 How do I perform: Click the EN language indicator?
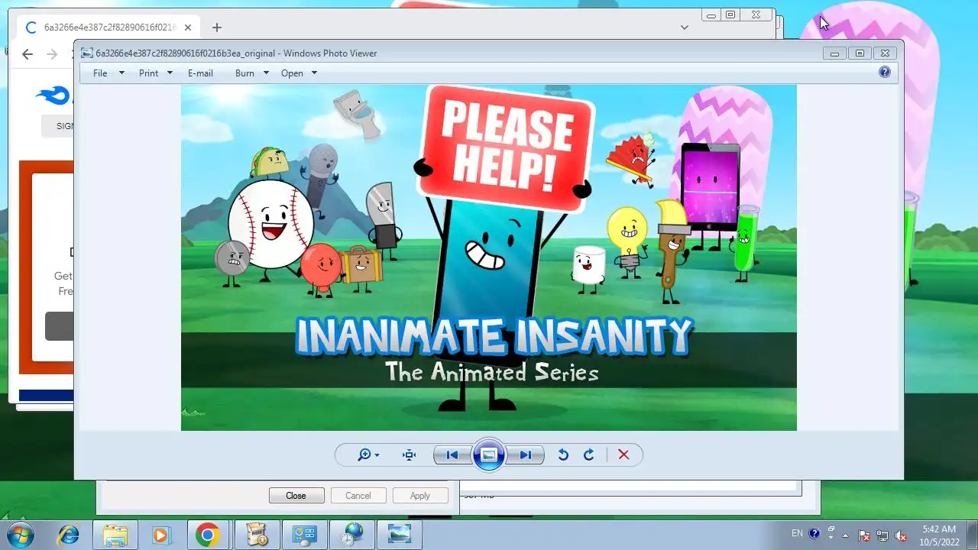(x=797, y=533)
